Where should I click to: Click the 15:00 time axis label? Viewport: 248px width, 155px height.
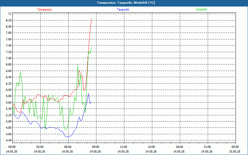pyautogui.click(x=151, y=147)
